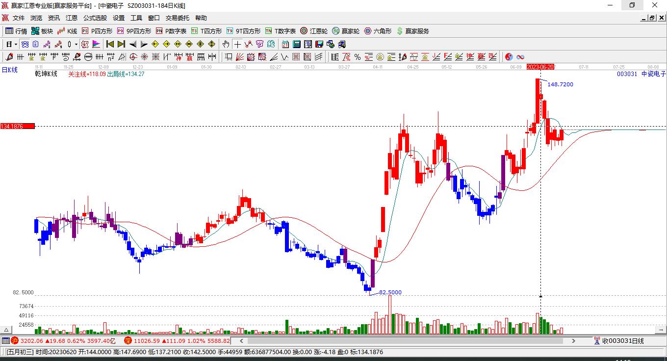The image size is (667, 361).
Task: Click the left scroll arrow below the chart
Action: point(241,340)
